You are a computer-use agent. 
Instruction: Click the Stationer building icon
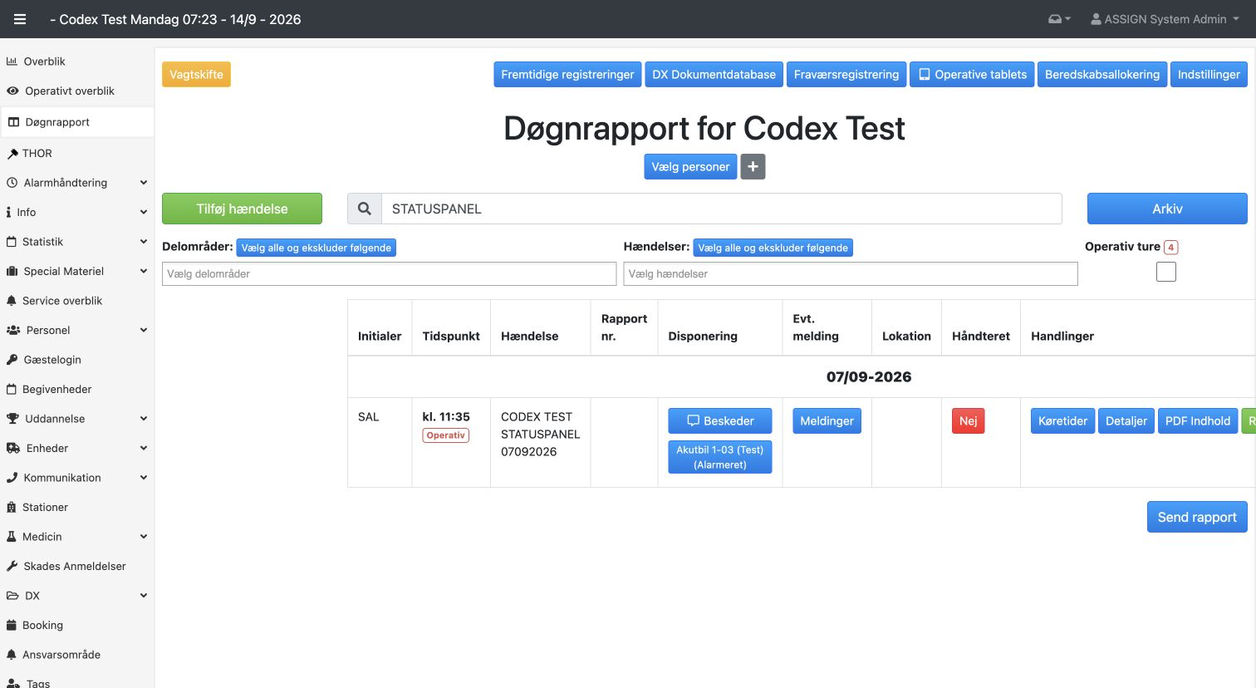pos(12,507)
